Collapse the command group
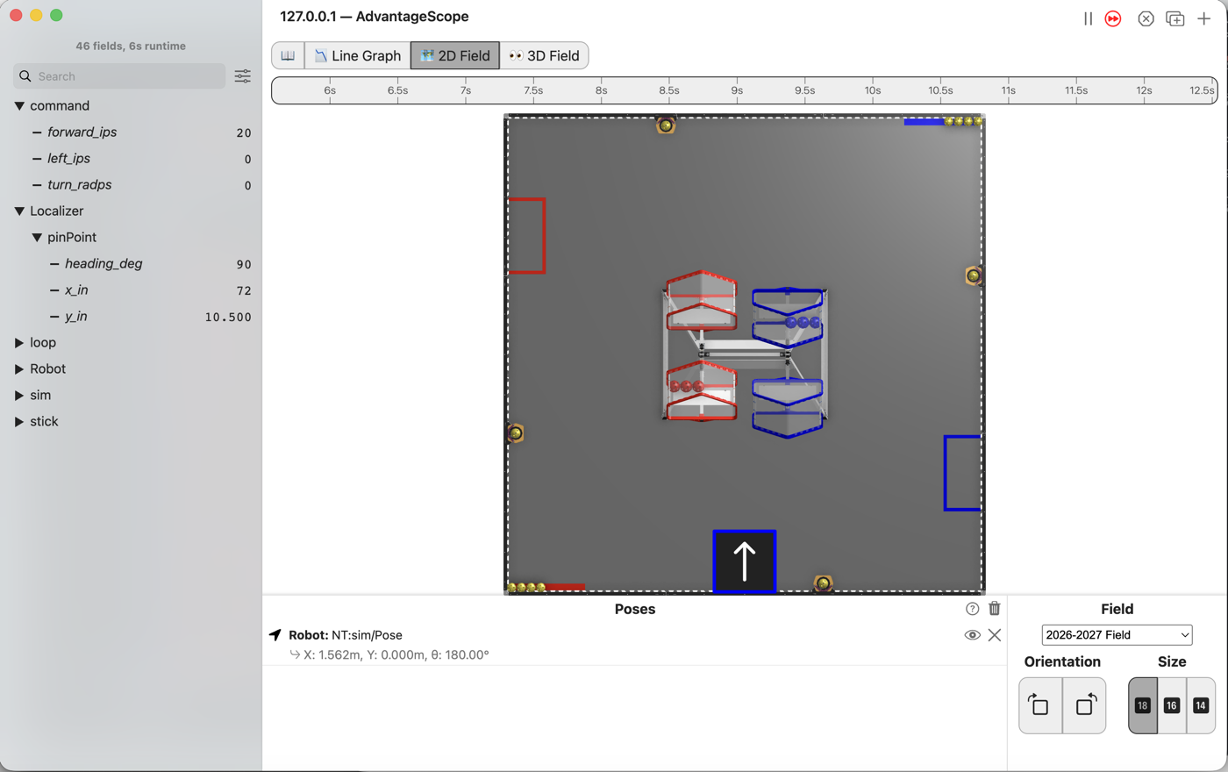1228x772 pixels. [x=19, y=106]
